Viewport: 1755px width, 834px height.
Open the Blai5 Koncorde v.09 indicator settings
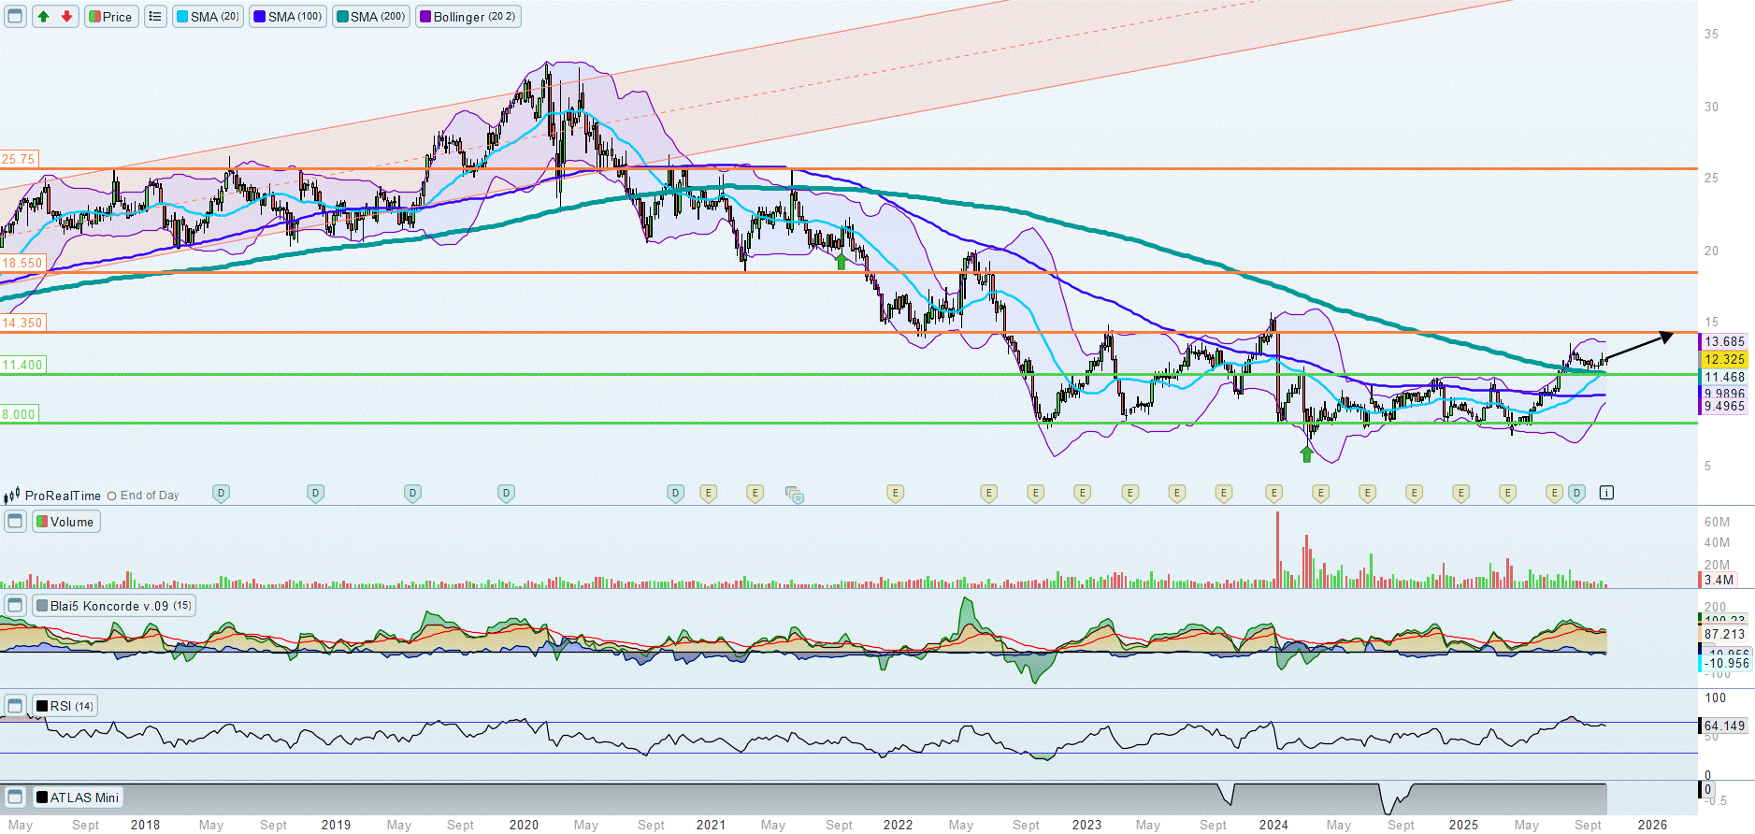click(114, 606)
